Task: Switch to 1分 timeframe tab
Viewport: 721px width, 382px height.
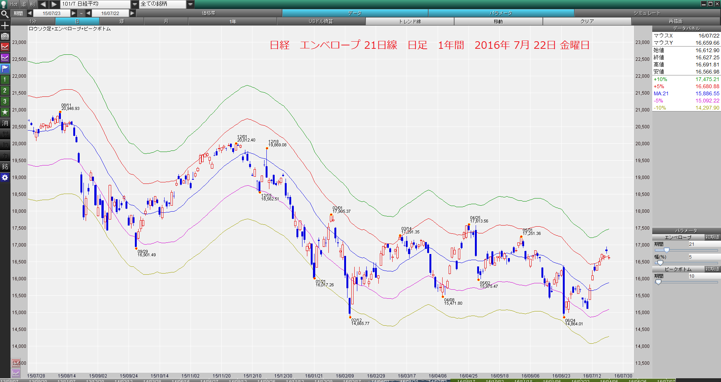Action: (x=33, y=21)
